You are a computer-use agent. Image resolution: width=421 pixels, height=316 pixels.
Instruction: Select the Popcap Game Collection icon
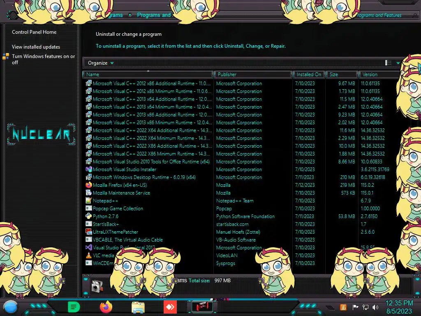89,208
